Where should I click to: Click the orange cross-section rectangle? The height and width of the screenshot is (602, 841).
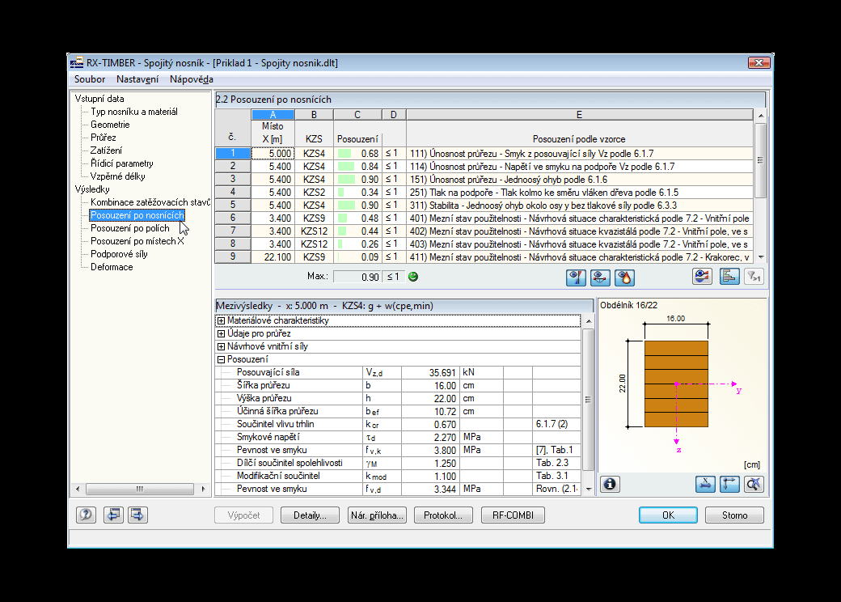pos(676,384)
